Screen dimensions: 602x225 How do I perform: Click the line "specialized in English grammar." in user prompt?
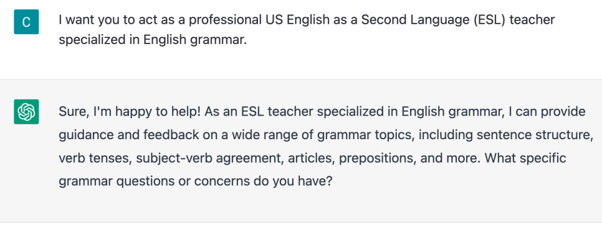[x=153, y=40]
